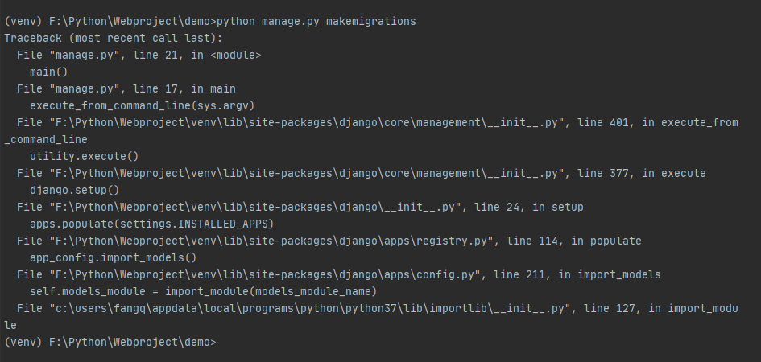Click the wrapped _command_line text
Image resolution: width=761 pixels, height=362 pixels.
pyautogui.click(x=46, y=139)
